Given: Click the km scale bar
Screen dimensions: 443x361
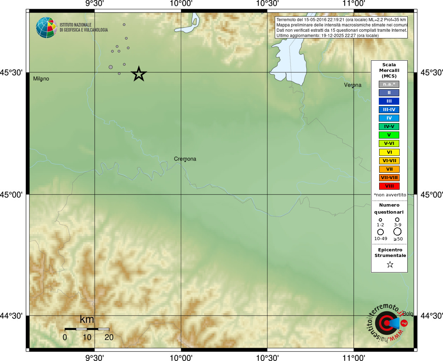Looking at the screenshot, I should pos(87,329).
